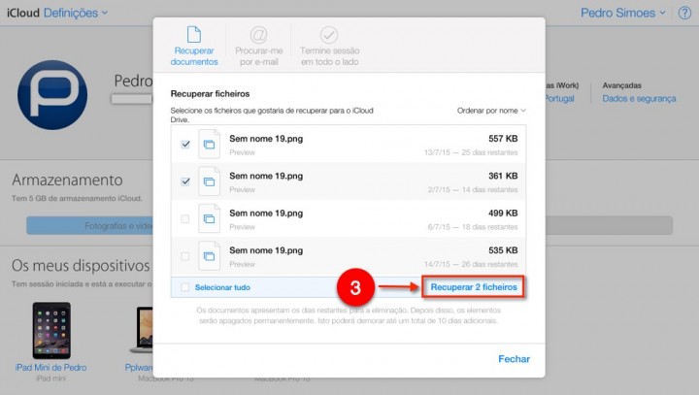
Task: Uncheck the 557 KB file checkbox
Action: coord(185,145)
